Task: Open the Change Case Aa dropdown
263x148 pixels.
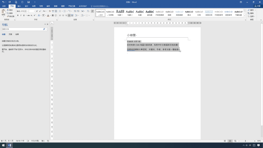Action: (x=44, y=11)
